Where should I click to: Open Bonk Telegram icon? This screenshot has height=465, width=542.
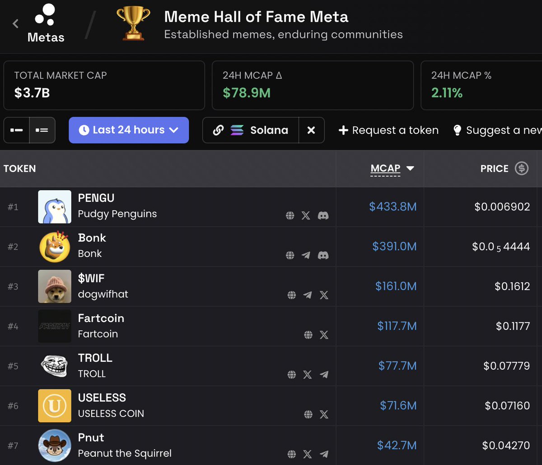(x=306, y=255)
